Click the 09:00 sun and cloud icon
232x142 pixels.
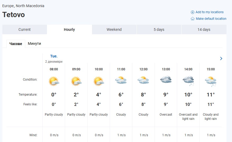click(76, 81)
